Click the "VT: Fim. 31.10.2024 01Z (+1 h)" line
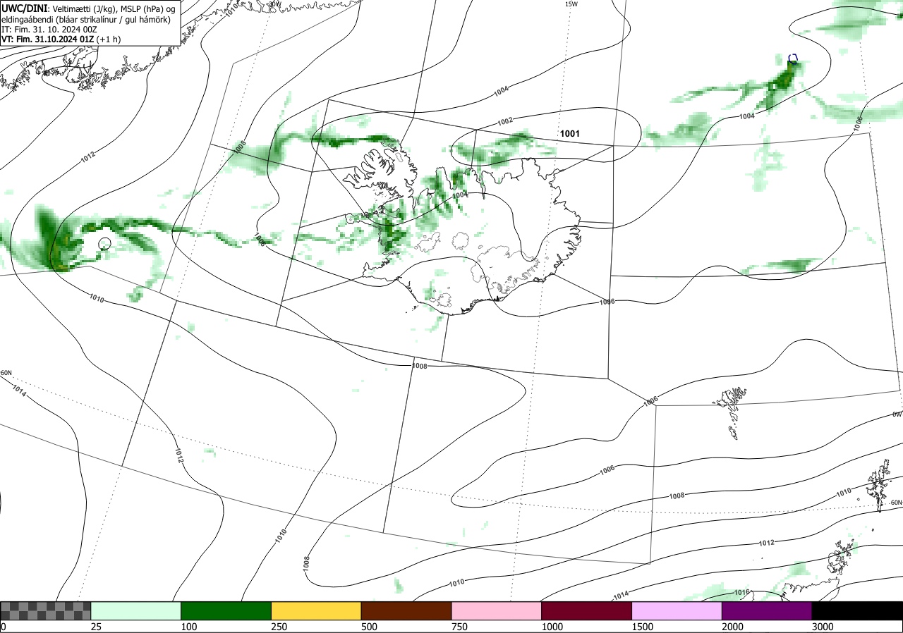 [x=61, y=39]
